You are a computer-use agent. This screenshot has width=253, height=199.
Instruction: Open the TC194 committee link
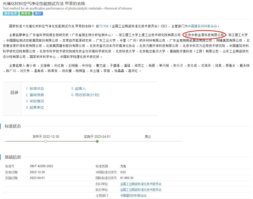pyautogui.click(x=104, y=26)
